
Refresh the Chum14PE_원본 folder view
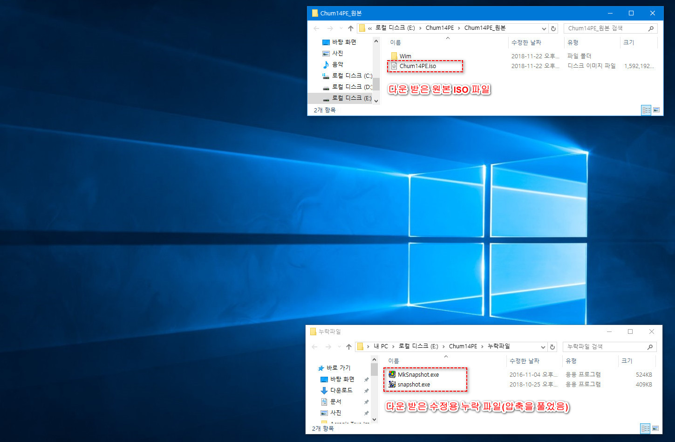tap(553, 28)
